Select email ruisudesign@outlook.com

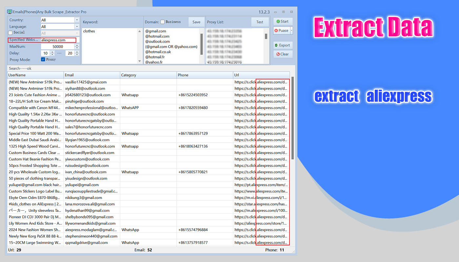[87, 165]
